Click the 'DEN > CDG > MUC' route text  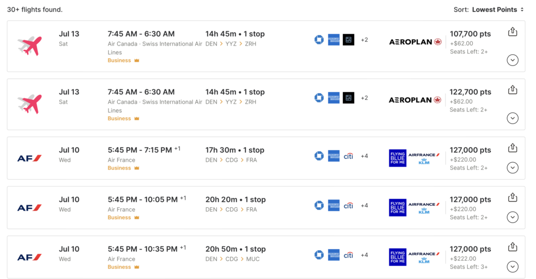click(x=232, y=259)
